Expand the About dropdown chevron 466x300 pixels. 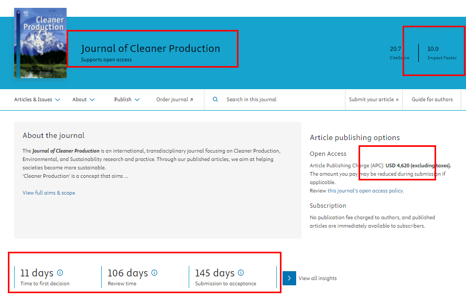point(92,100)
